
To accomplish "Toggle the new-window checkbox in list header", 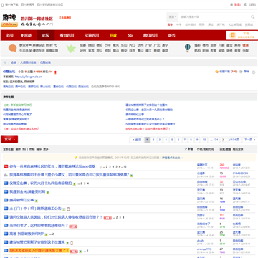I will coord(186,149).
